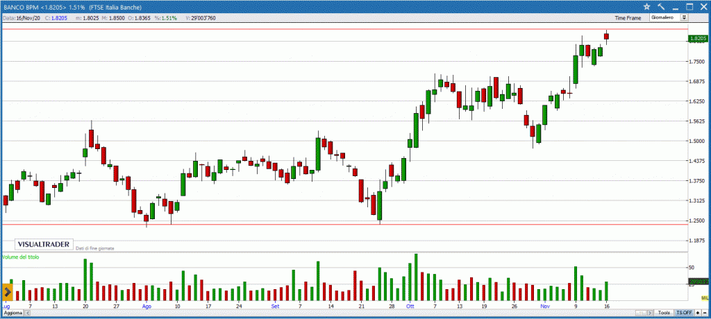Image resolution: width=711 pixels, height=319 pixels.
Task: Click the 'Dati di fine giornata' note
Action: point(95,248)
